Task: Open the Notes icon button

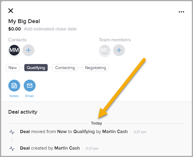Action: coord(14,85)
